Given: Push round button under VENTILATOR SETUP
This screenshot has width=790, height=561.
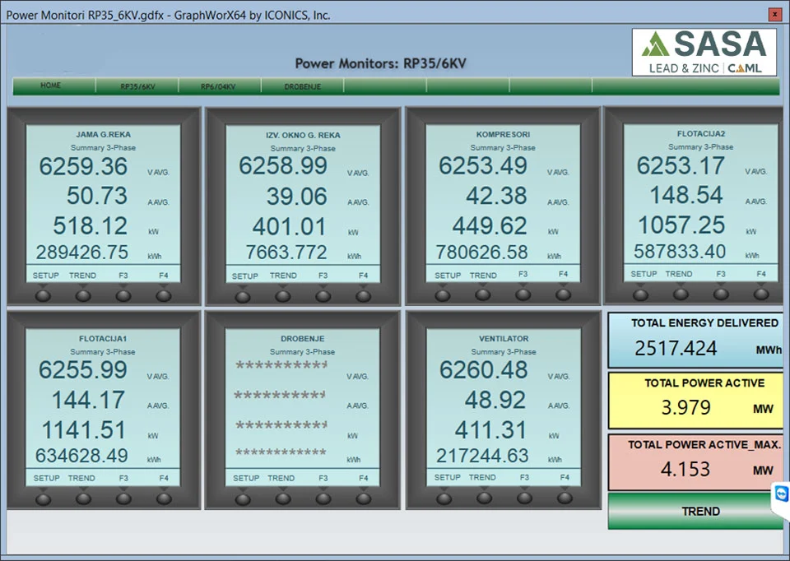Looking at the screenshot, I should click(444, 498).
